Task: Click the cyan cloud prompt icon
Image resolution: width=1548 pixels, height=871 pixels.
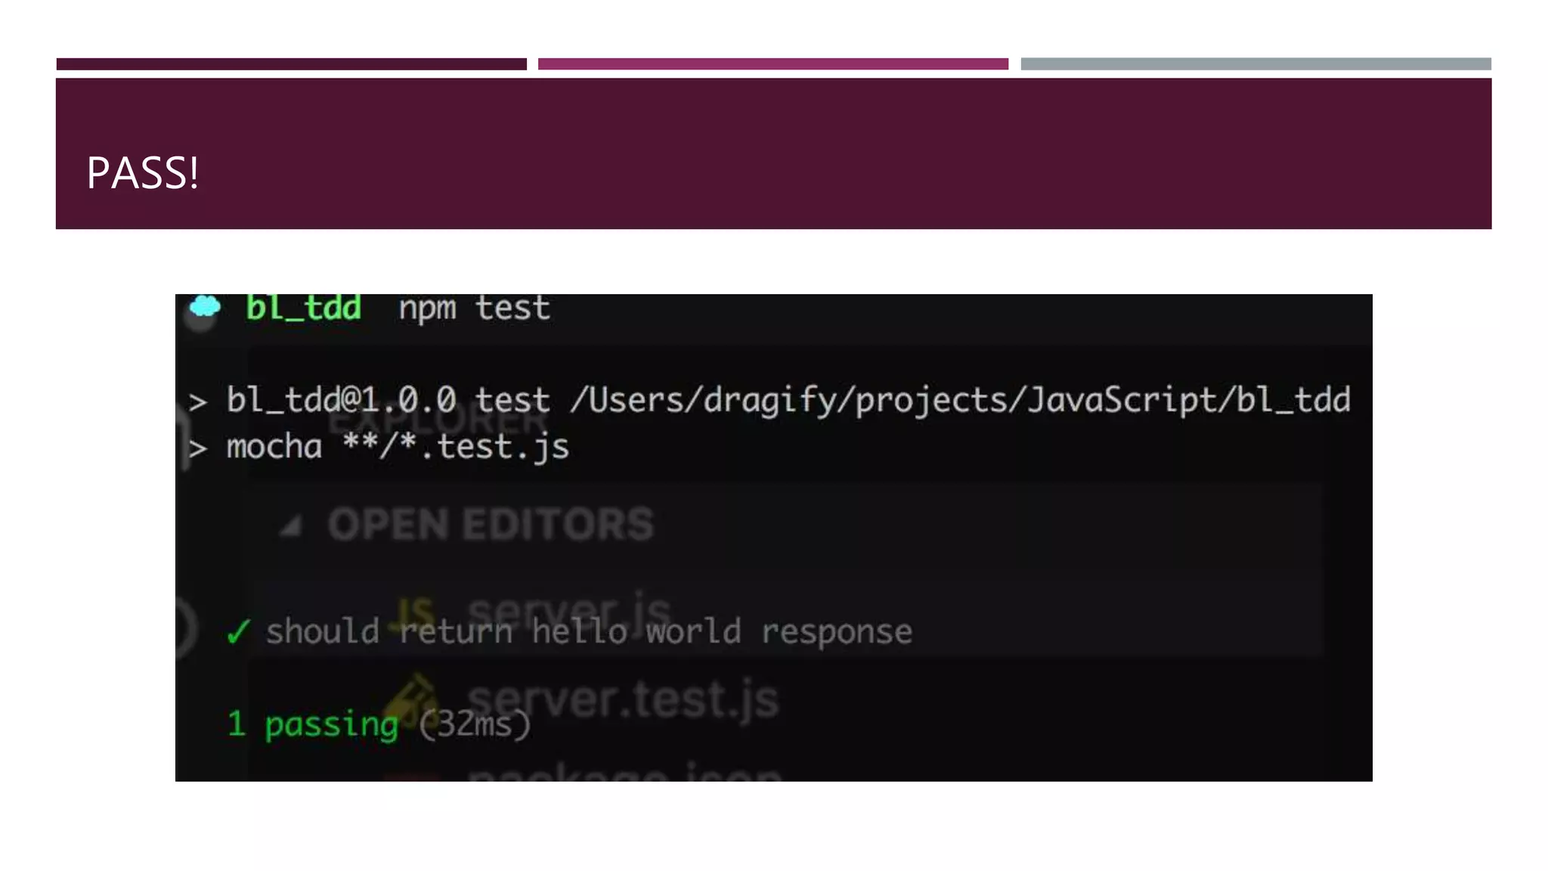Action: [205, 306]
